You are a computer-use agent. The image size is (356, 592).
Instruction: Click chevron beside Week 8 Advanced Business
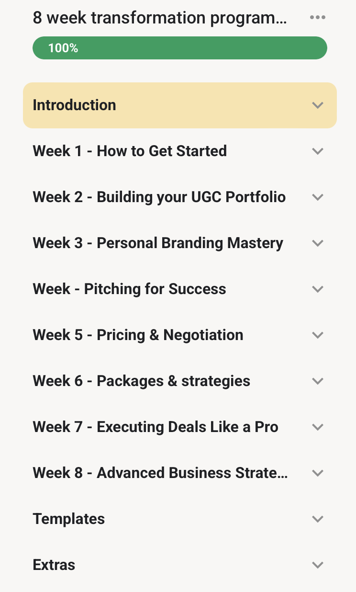click(318, 473)
